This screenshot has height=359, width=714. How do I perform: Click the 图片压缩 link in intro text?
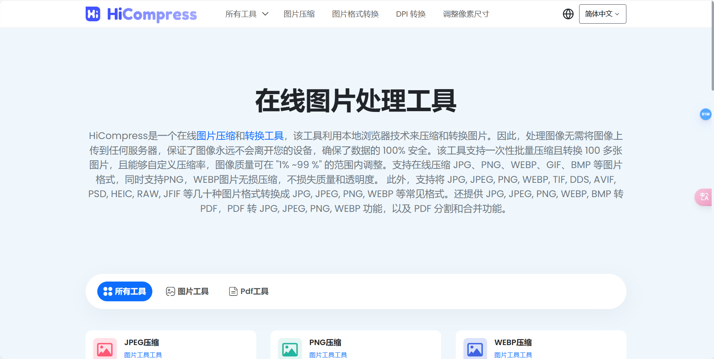pyautogui.click(x=216, y=136)
